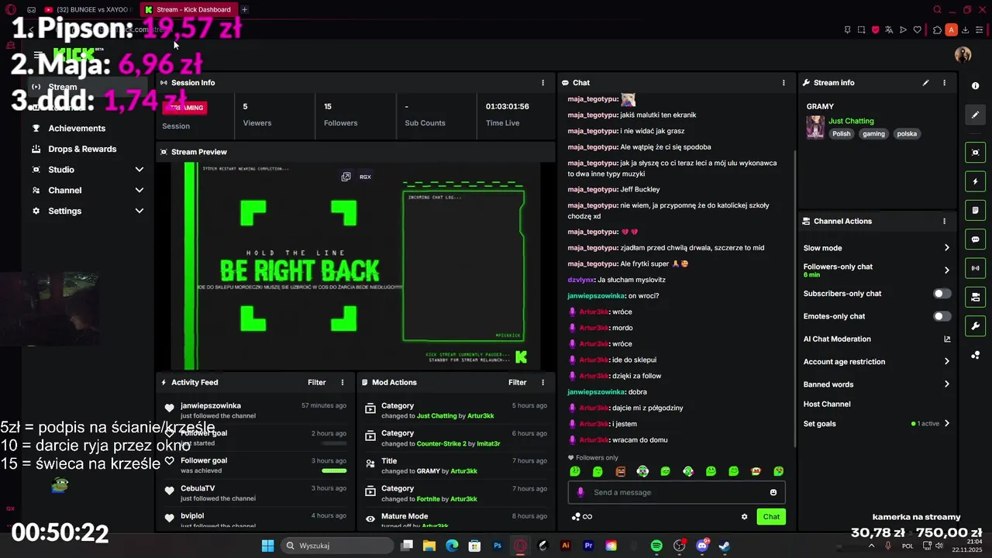Expand Settings section in sidebar
992x558 pixels.
tap(139, 211)
